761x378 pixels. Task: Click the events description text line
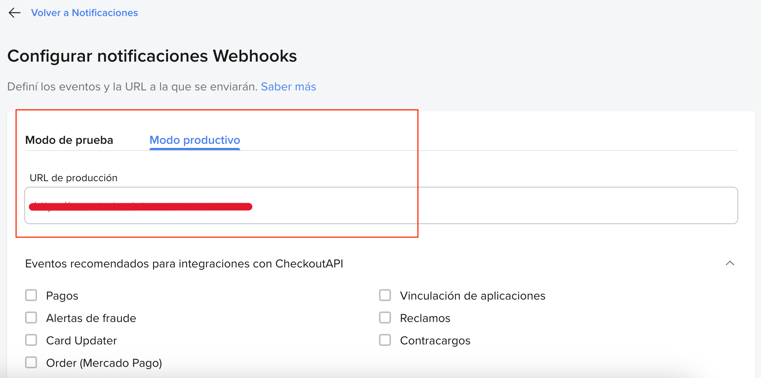(132, 86)
